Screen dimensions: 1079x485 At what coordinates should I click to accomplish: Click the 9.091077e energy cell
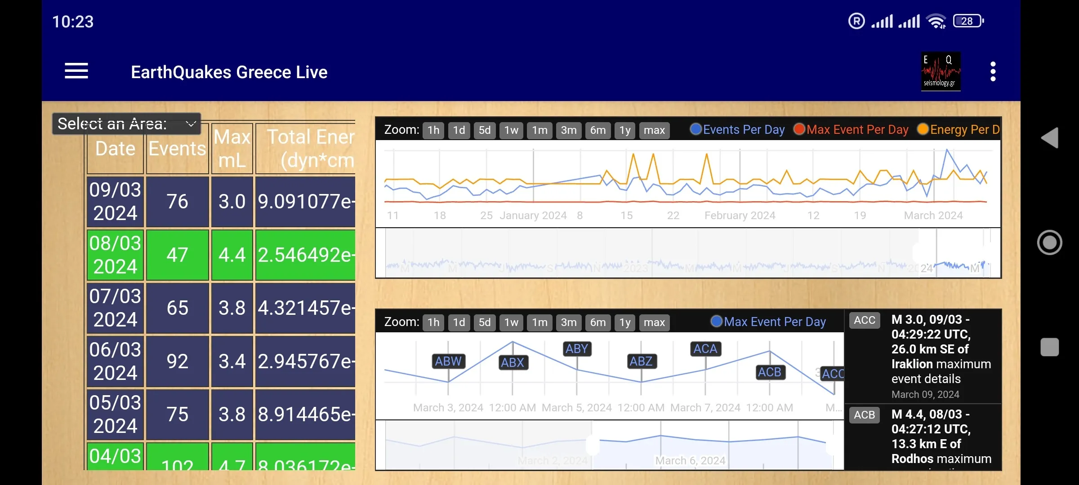pyautogui.click(x=306, y=201)
